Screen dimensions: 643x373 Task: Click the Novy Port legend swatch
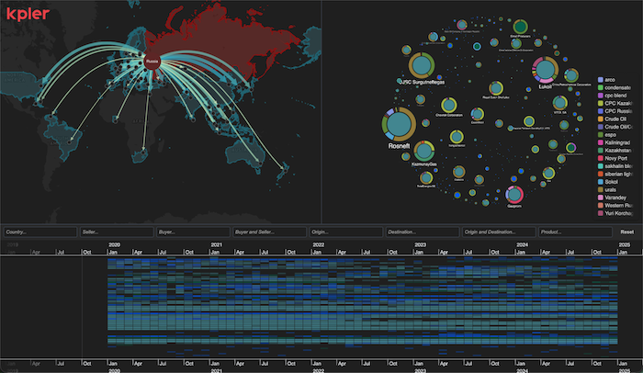point(601,158)
